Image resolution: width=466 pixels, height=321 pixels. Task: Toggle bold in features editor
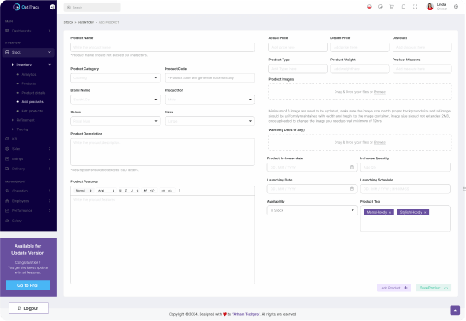point(120,191)
